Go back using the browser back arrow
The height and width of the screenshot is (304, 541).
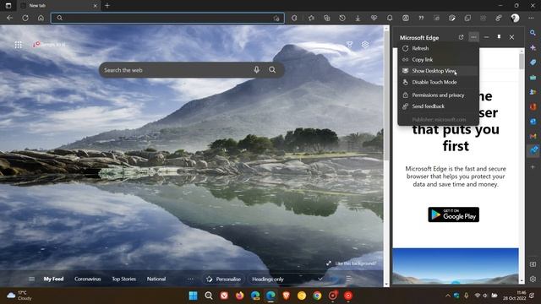(9, 18)
